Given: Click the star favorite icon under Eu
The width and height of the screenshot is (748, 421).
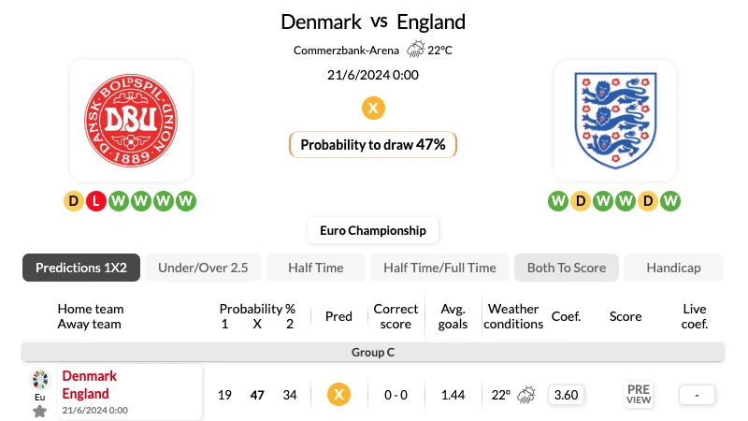Looking at the screenshot, I should (x=40, y=411).
